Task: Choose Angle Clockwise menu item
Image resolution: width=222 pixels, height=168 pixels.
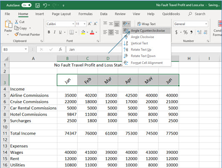Action: (146, 37)
